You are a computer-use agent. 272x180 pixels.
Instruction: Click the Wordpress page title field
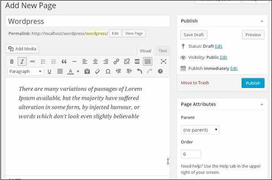pyautogui.click(x=87, y=21)
